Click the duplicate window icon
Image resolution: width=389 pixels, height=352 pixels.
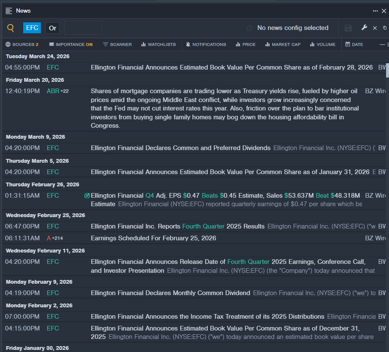click(x=384, y=28)
